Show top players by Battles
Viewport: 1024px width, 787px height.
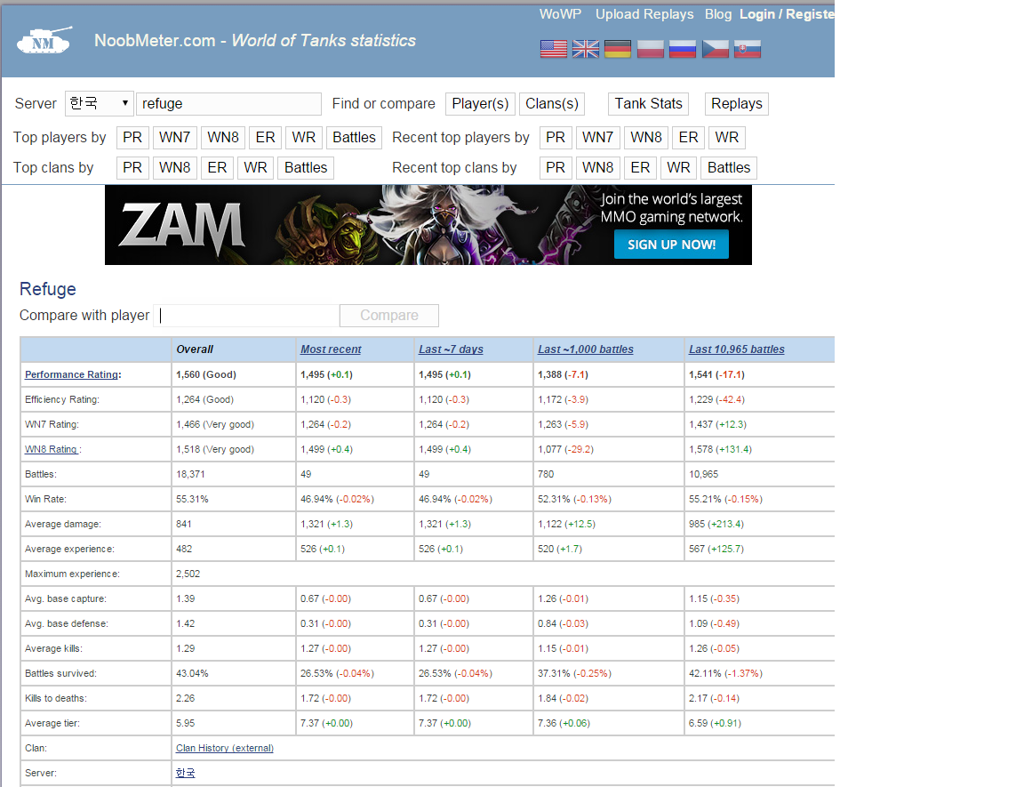(x=354, y=138)
